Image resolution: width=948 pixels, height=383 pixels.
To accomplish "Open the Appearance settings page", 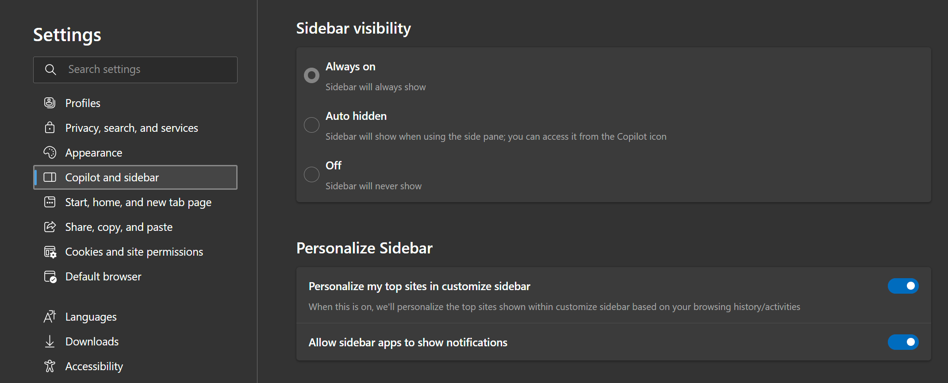I will [93, 153].
